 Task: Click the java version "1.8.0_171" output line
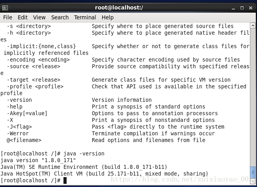pyautogui.click(x=38, y=160)
